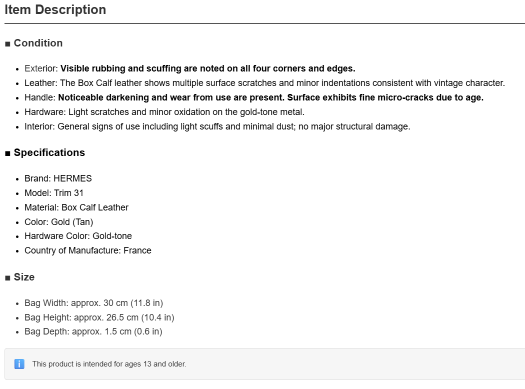Click the Model: Trim 31 entry
This screenshot has width=525, height=389.
pyautogui.click(x=54, y=193)
